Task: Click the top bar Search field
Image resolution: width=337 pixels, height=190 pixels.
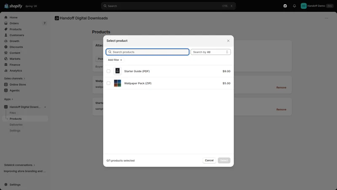Action: 168,6
